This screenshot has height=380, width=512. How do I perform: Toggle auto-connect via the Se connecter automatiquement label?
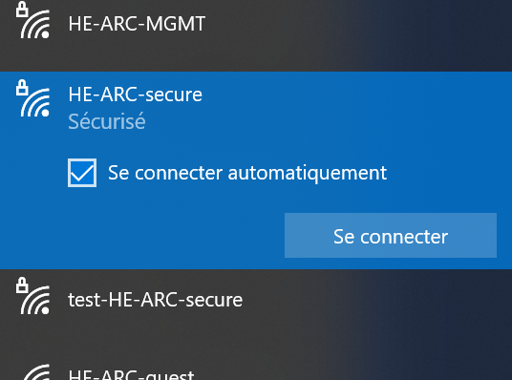click(247, 173)
